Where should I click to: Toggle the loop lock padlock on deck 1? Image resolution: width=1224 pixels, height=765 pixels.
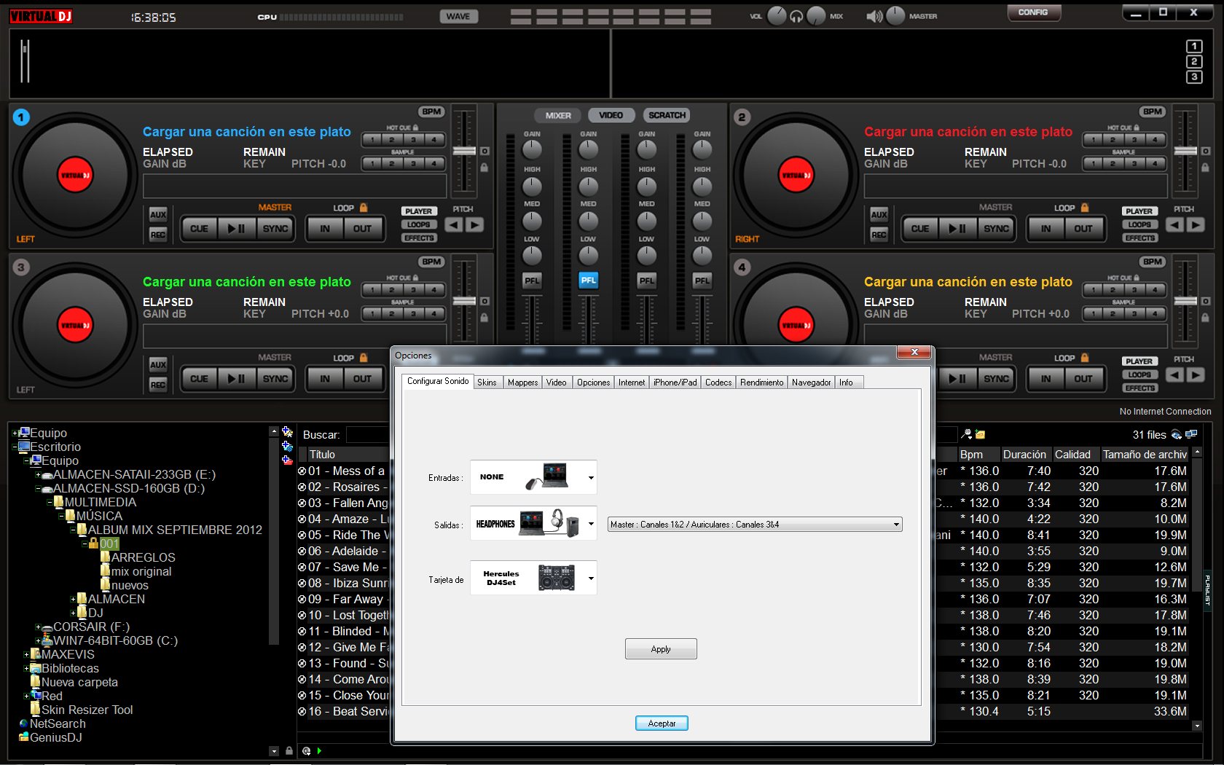point(364,208)
